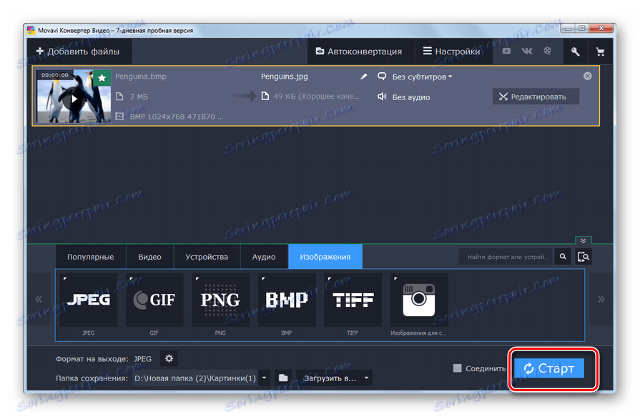Click the Add files plus button
Image resolution: width=640 pixels, height=417 pixels.
point(79,51)
